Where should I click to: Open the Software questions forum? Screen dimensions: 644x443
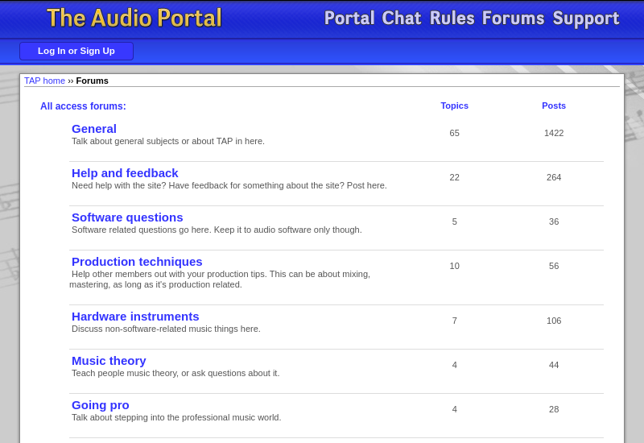[x=127, y=217]
